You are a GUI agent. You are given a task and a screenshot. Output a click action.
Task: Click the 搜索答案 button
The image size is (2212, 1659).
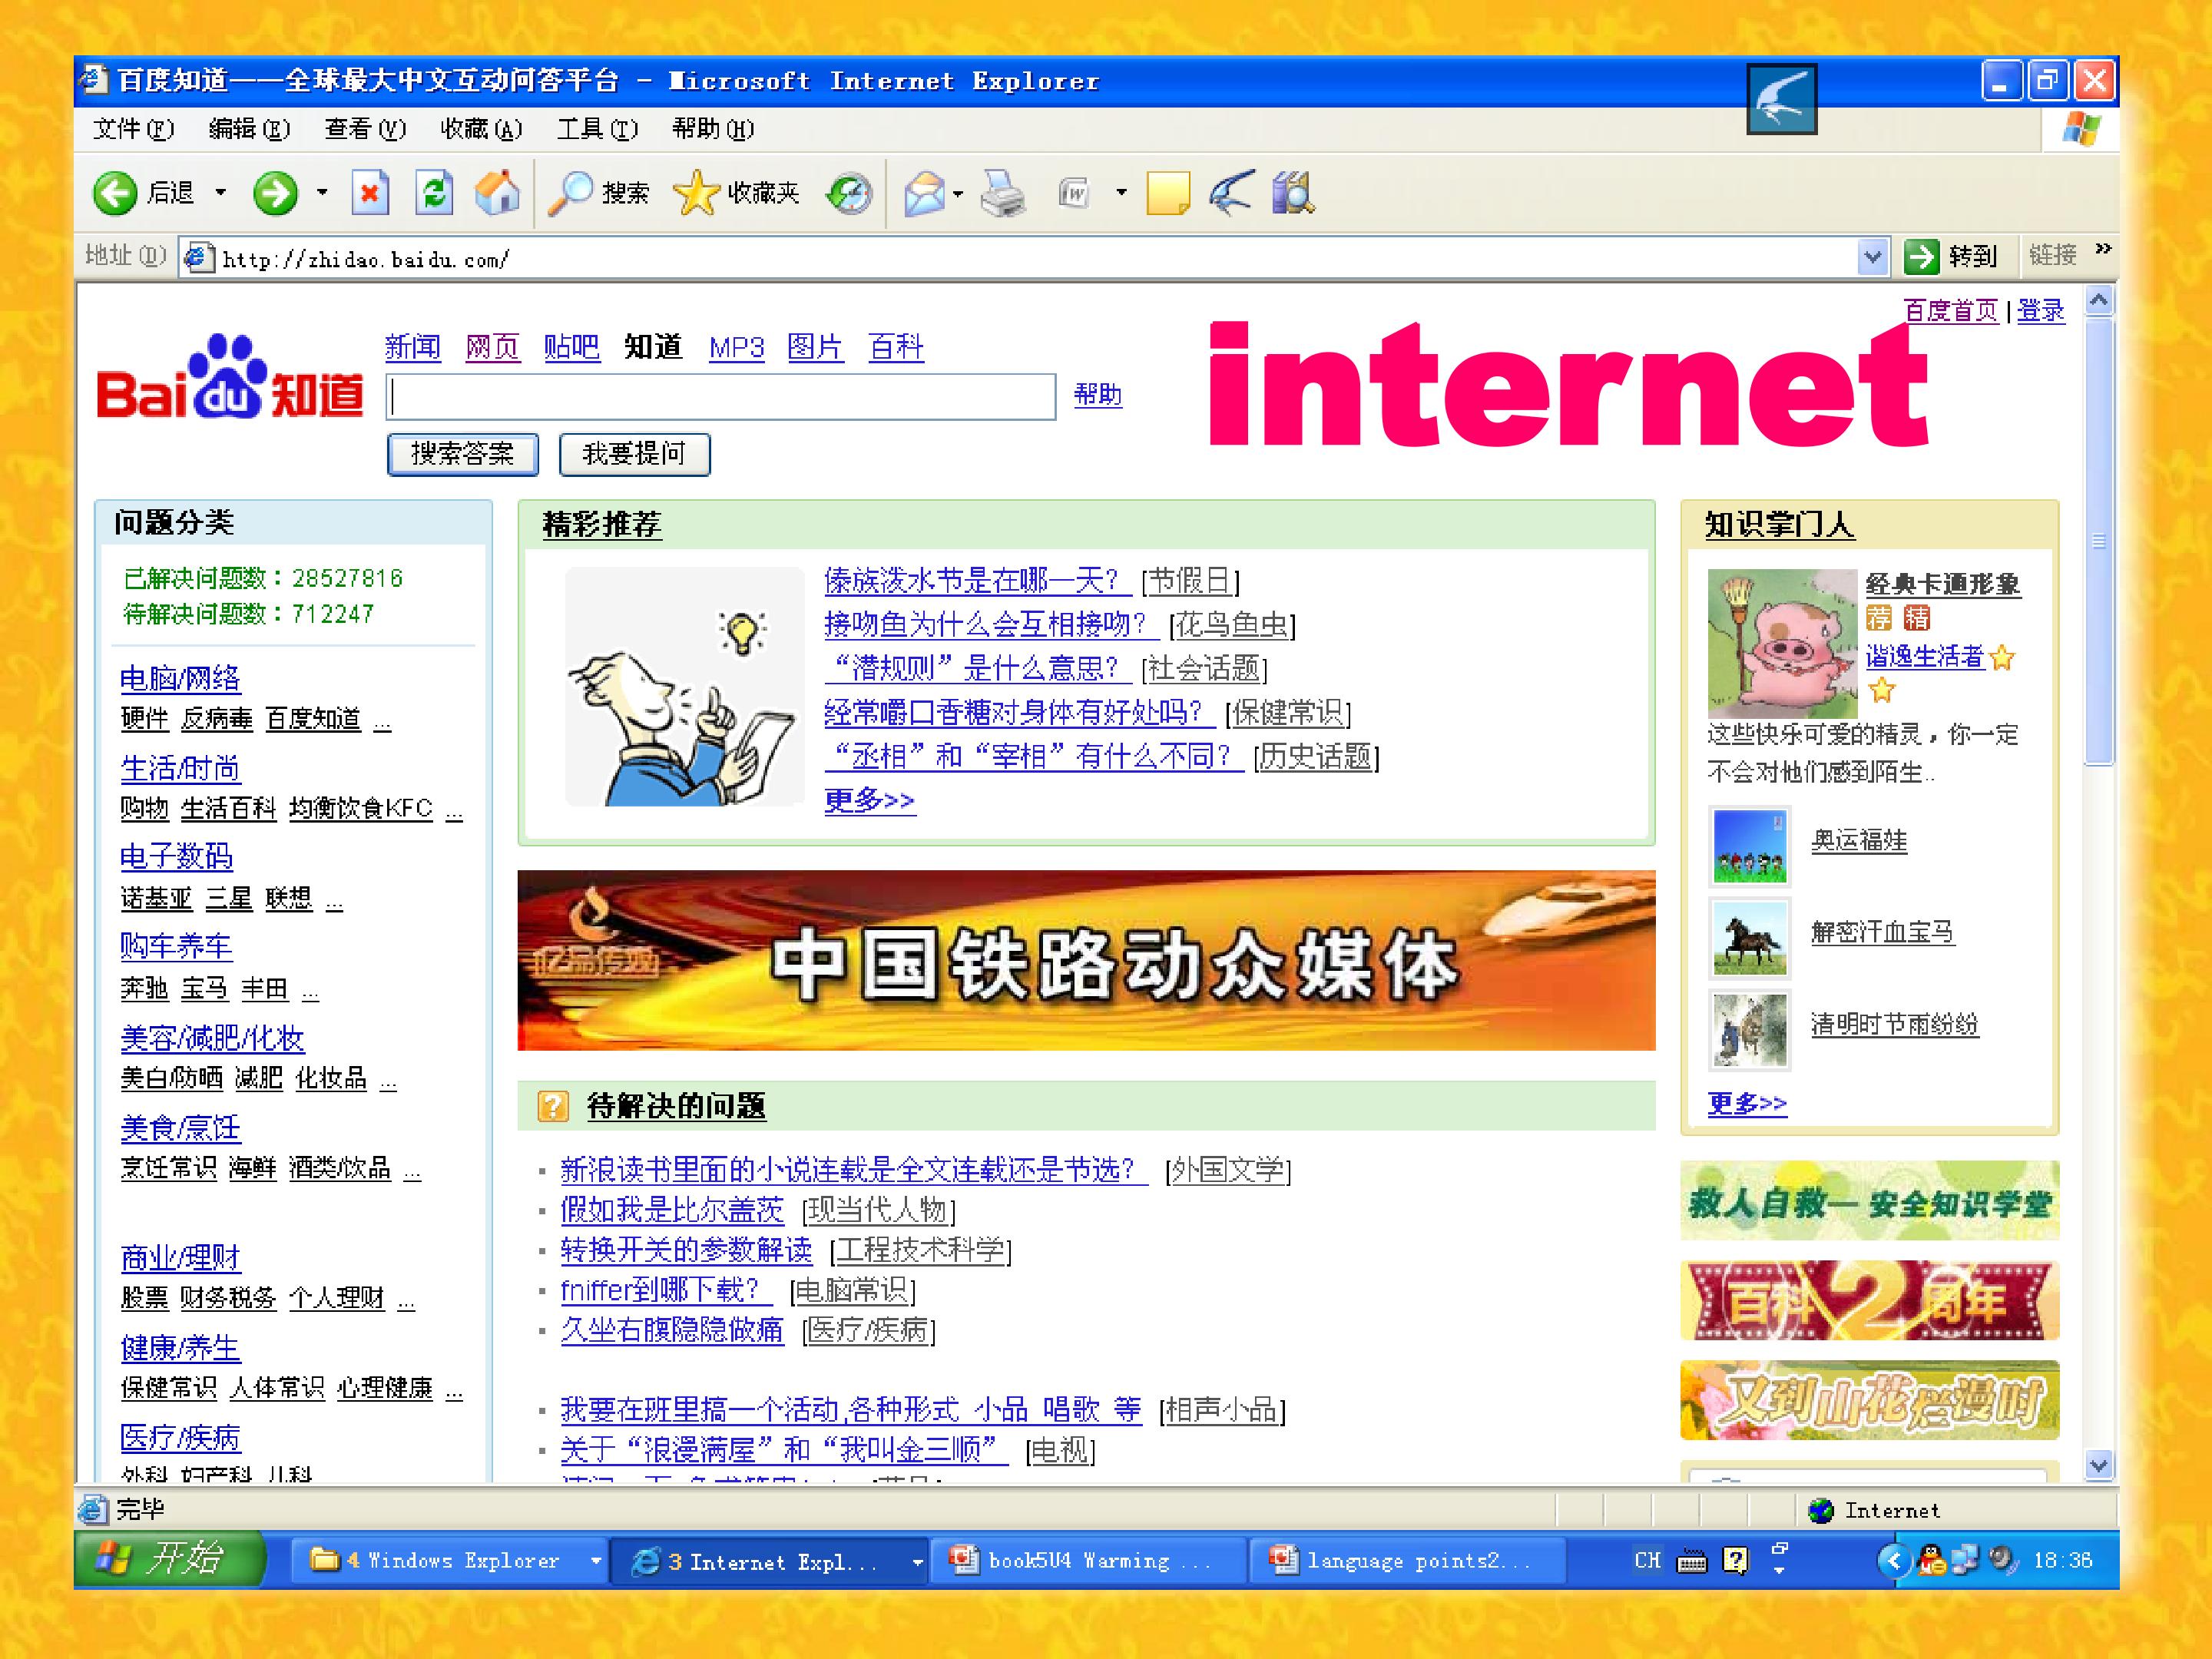coord(463,454)
